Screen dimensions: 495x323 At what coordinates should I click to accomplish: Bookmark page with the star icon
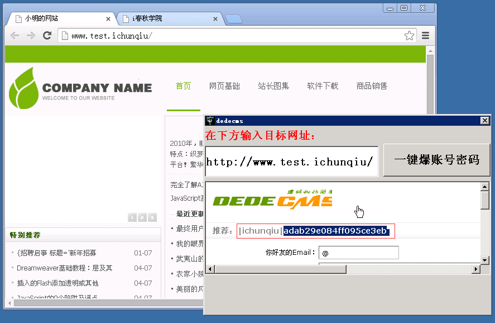tap(409, 35)
